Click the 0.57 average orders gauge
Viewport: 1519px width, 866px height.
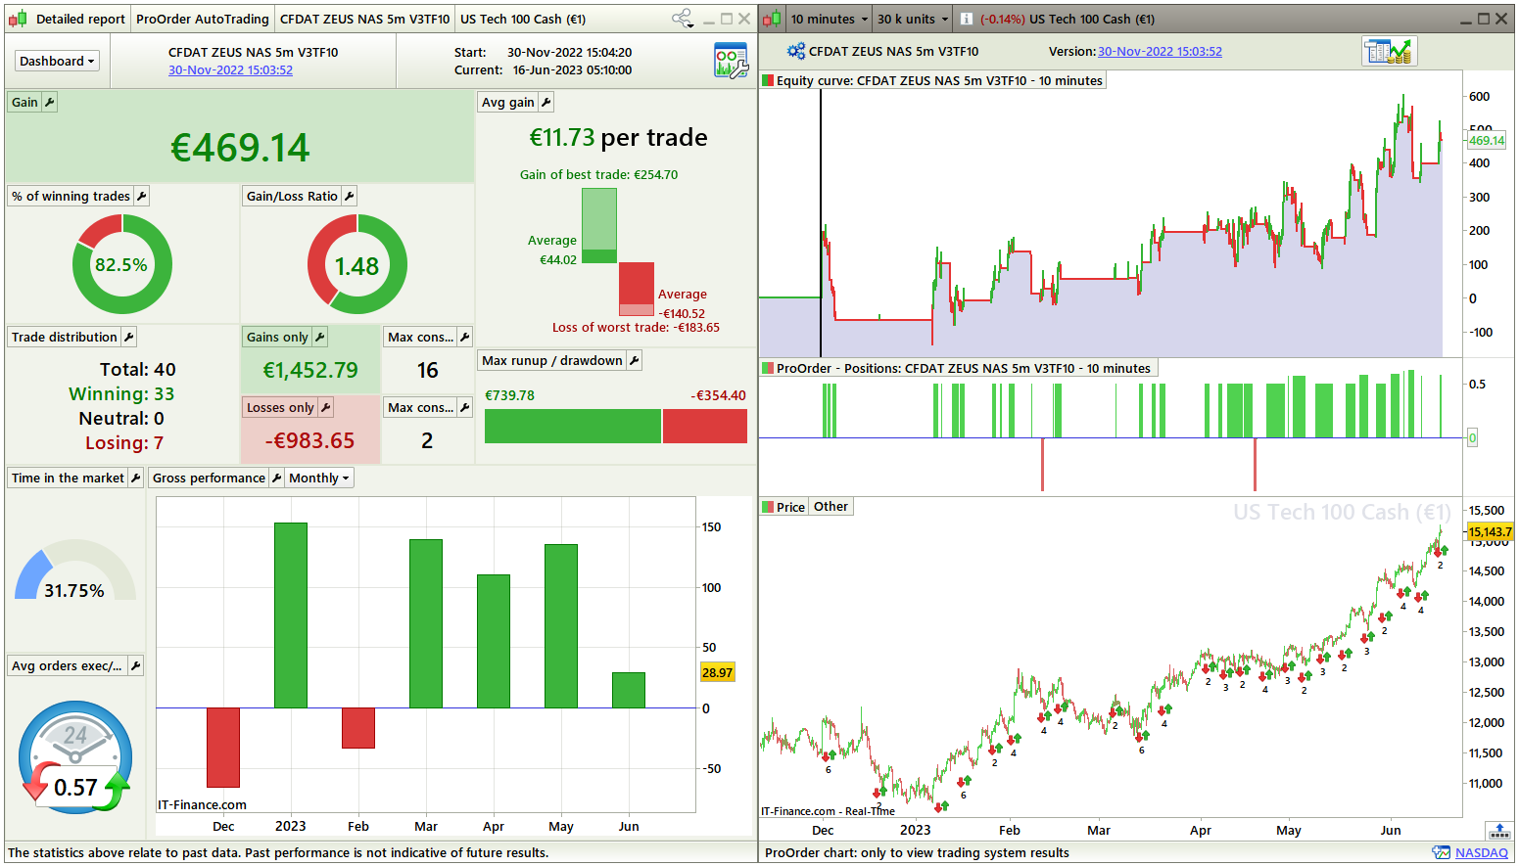75,756
